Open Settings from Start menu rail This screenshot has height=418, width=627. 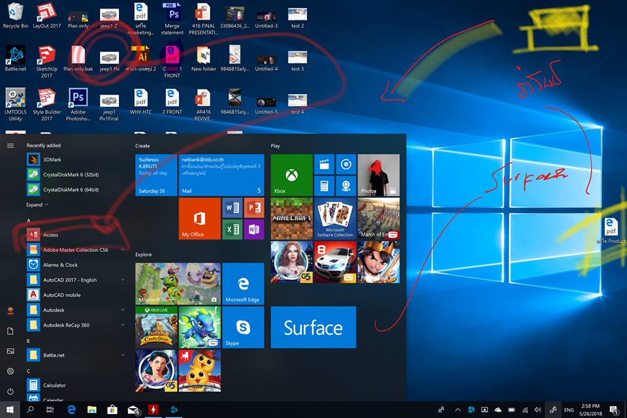click(10, 371)
